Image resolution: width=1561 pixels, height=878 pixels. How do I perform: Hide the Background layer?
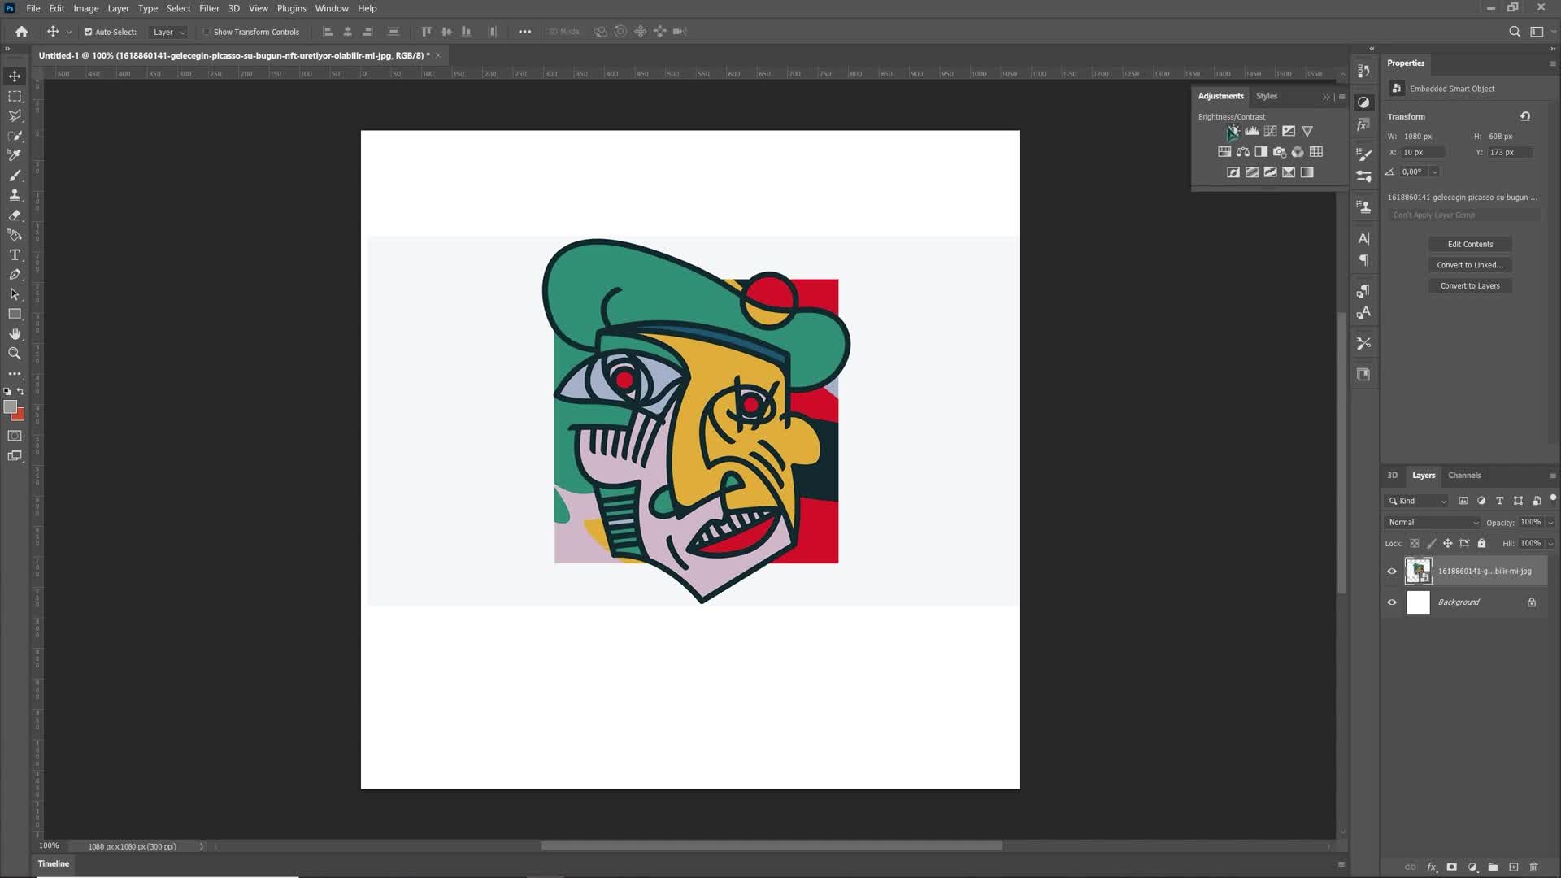click(x=1392, y=602)
